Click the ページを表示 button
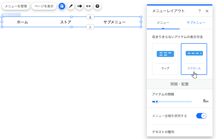The height and width of the screenshot is (139, 216). coord(44,6)
